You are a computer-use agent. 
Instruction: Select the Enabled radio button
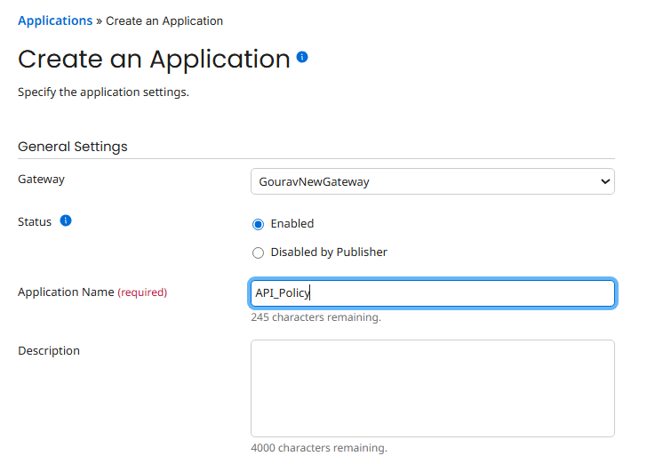pos(259,224)
